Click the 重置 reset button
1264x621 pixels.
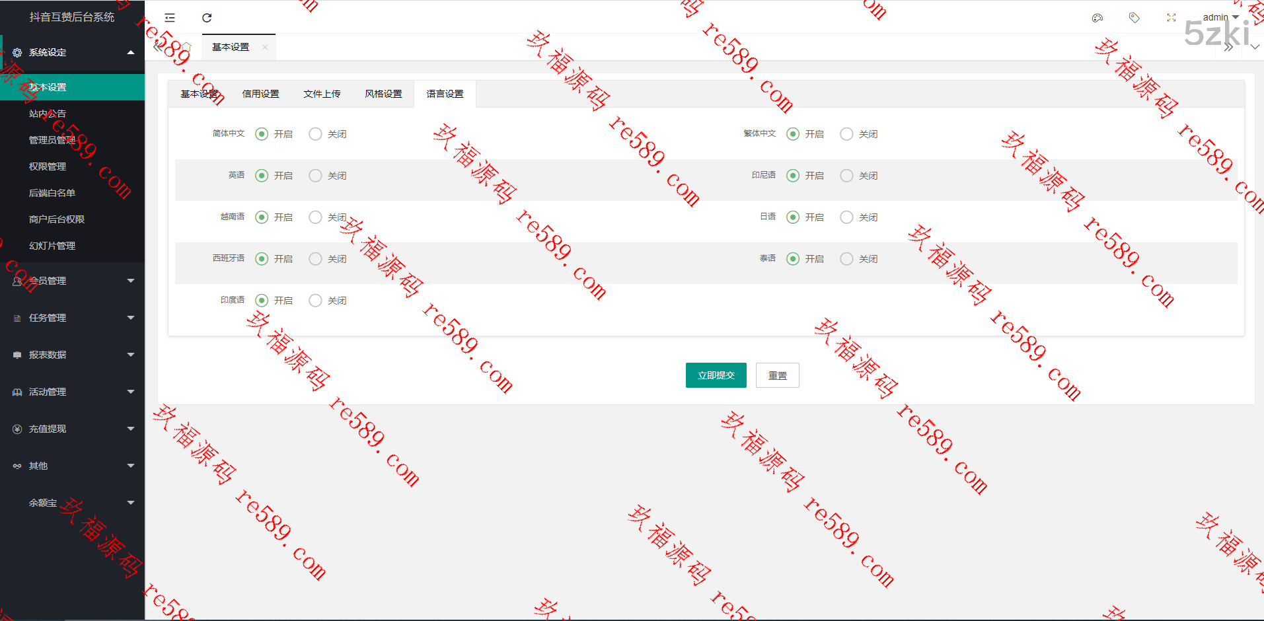(778, 375)
